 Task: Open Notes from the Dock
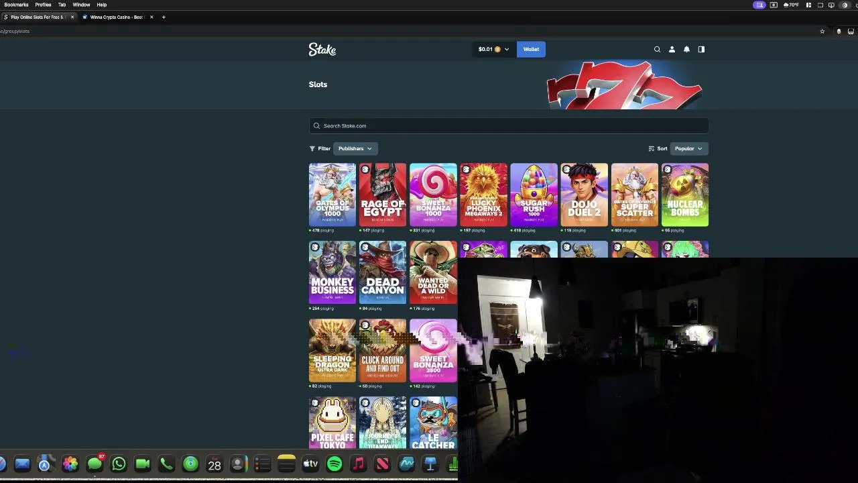point(286,464)
